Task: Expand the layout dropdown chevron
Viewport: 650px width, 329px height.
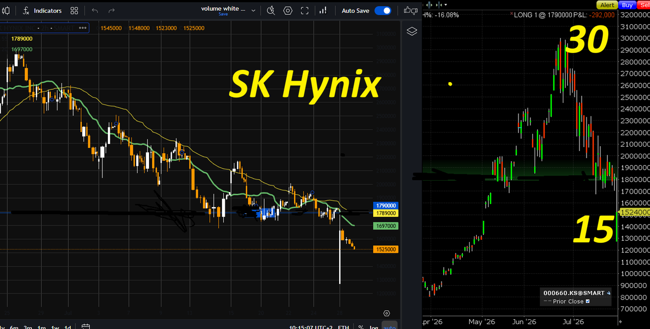Action: pyautogui.click(x=254, y=10)
